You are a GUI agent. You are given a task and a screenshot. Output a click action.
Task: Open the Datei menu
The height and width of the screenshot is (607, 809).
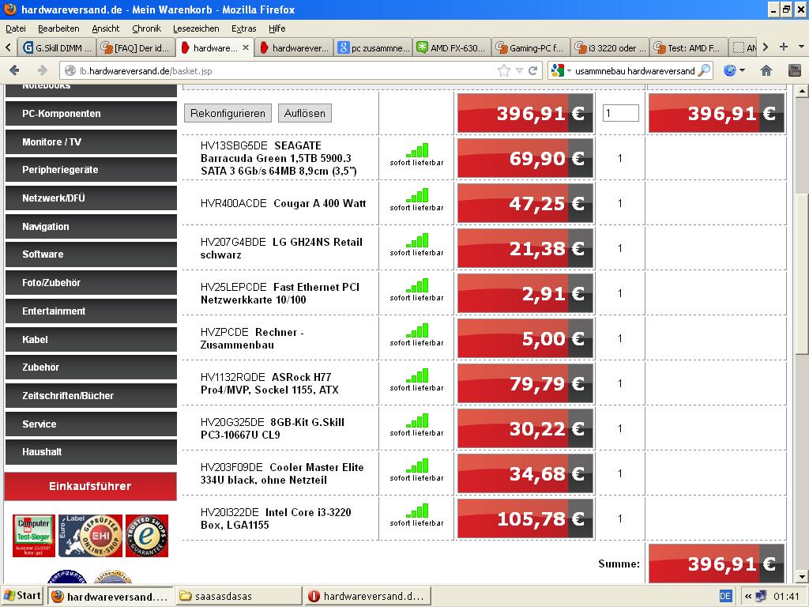point(16,28)
